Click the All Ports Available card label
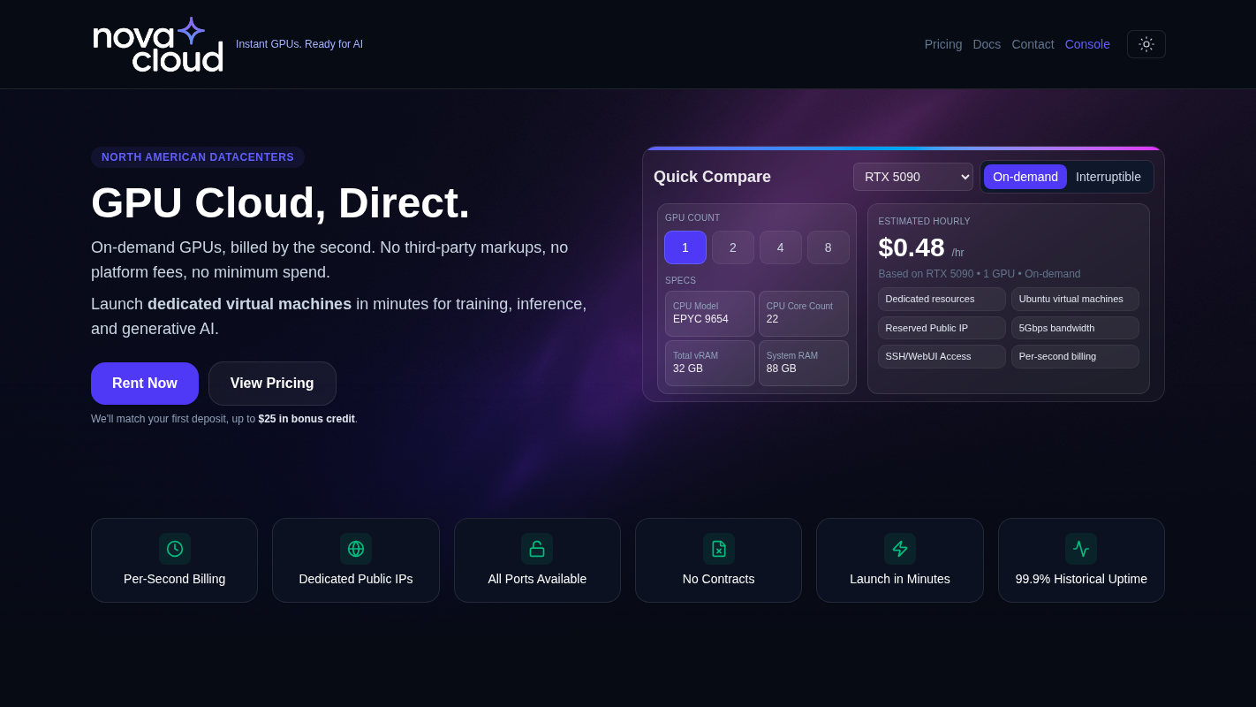This screenshot has height=707, width=1256. (x=537, y=579)
